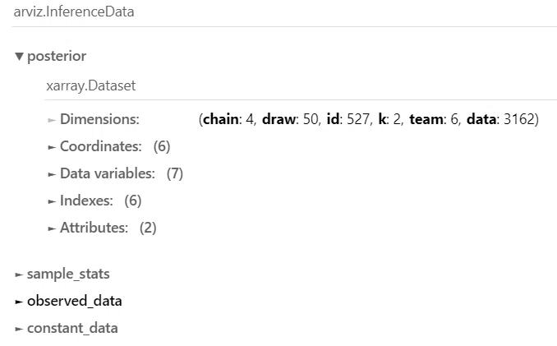Collapse the posterior group triangle
The width and height of the screenshot is (557, 346).
(20, 57)
